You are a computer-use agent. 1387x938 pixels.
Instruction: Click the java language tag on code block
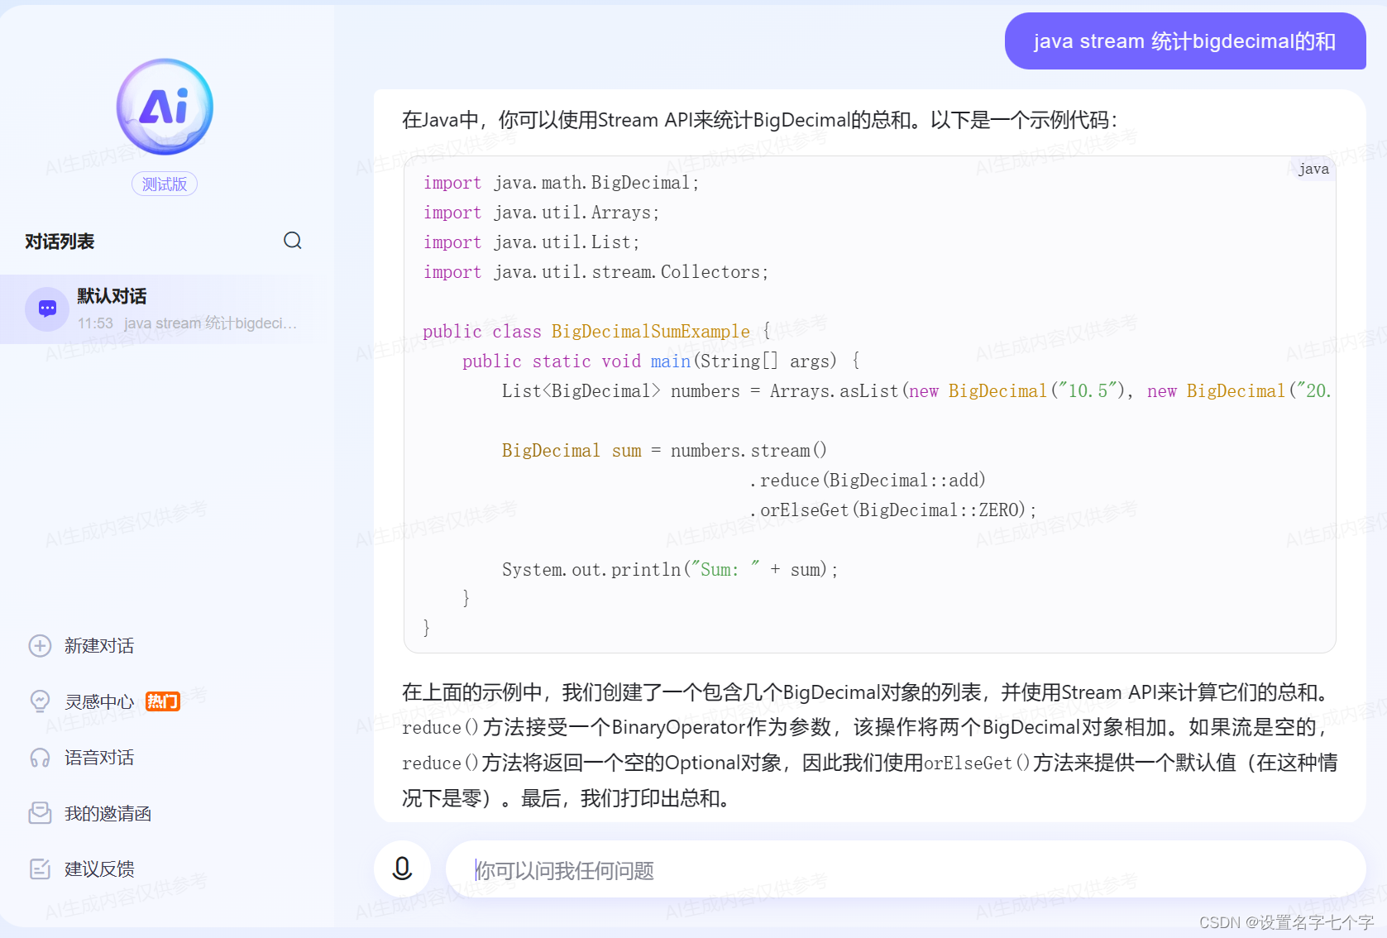1313,169
